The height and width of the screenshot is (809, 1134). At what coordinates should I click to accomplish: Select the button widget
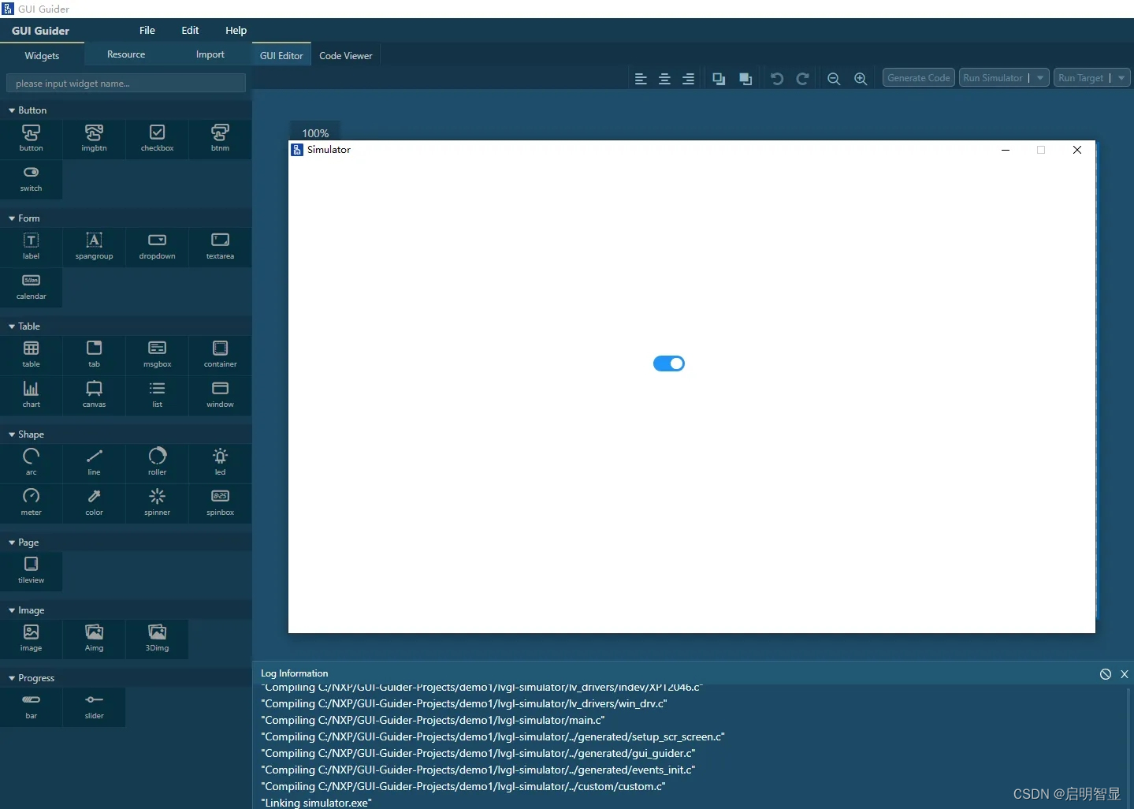coord(32,138)
